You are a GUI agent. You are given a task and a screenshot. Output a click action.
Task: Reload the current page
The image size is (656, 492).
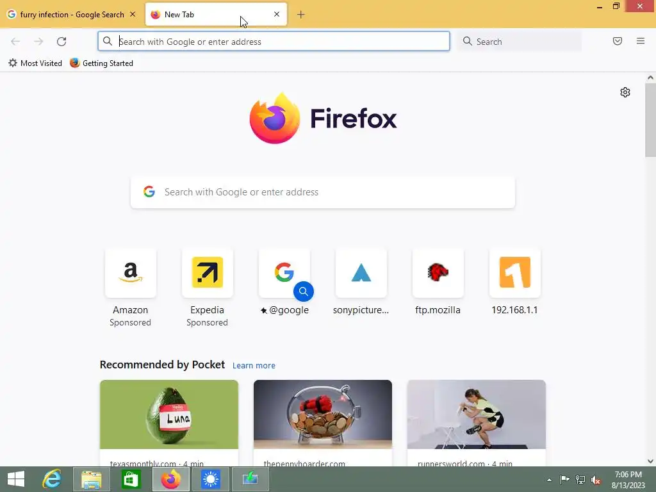pos(61,42)
